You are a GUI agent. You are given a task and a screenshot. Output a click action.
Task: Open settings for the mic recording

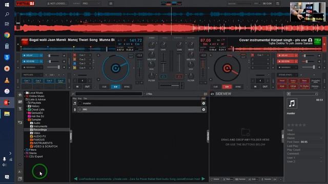point(203,109)
